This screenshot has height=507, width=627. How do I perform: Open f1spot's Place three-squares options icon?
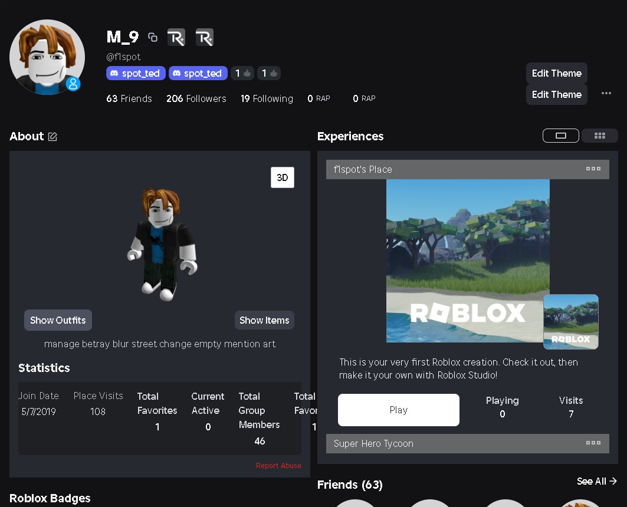[593, 169]
